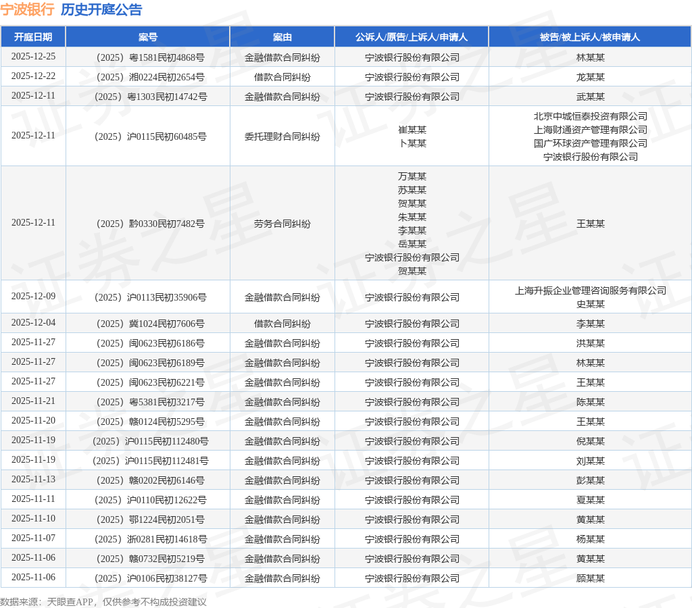Click the 数据来源 天眼查APP footnote
Image resolution: width=692 pixels, height=608 pixels.
(x=103, y=602)
